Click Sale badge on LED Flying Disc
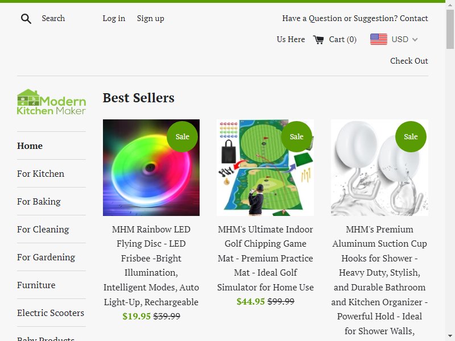The height and width of the screenshot is (341, 455). (182, 136)
